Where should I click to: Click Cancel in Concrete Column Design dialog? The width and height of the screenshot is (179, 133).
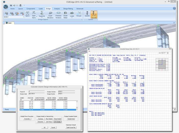pyautogui.click(x=53, y=127)
